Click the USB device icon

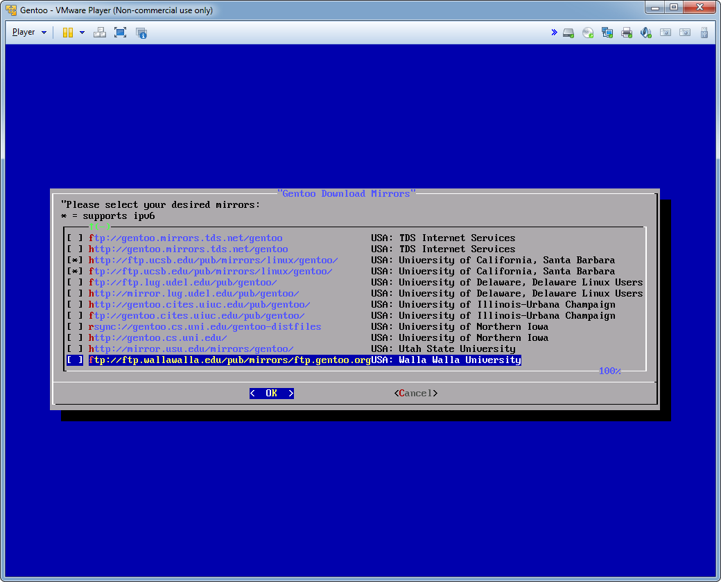(x=704, y=33)
